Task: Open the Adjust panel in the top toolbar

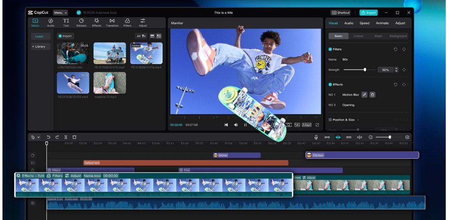Action: click(142, 22)
